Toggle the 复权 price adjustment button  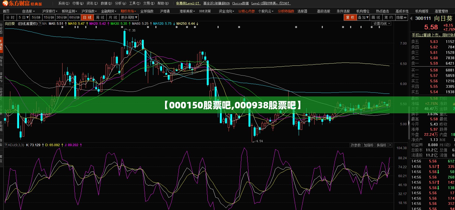pos(350,17)
